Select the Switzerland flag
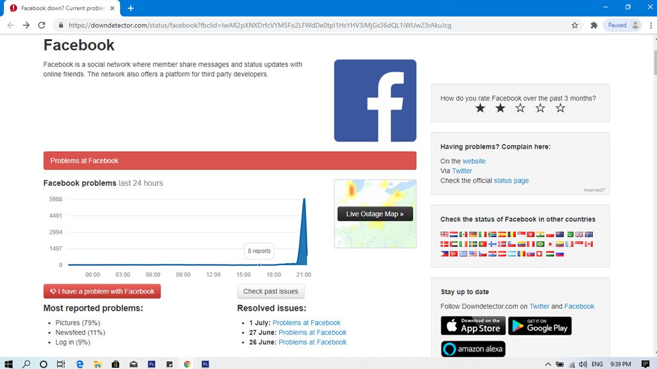The width and height of the screenshot is (657, 369). coord(539,254)
